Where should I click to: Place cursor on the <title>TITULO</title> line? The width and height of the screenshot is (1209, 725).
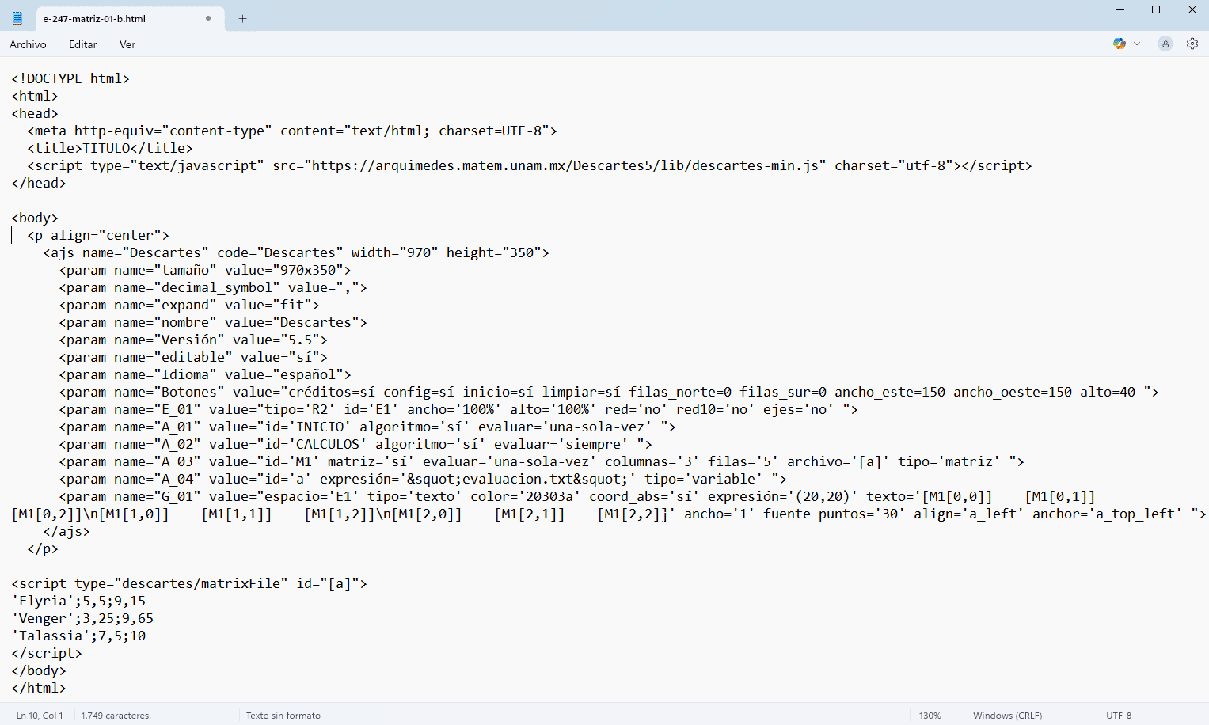[x=110, y=148]
